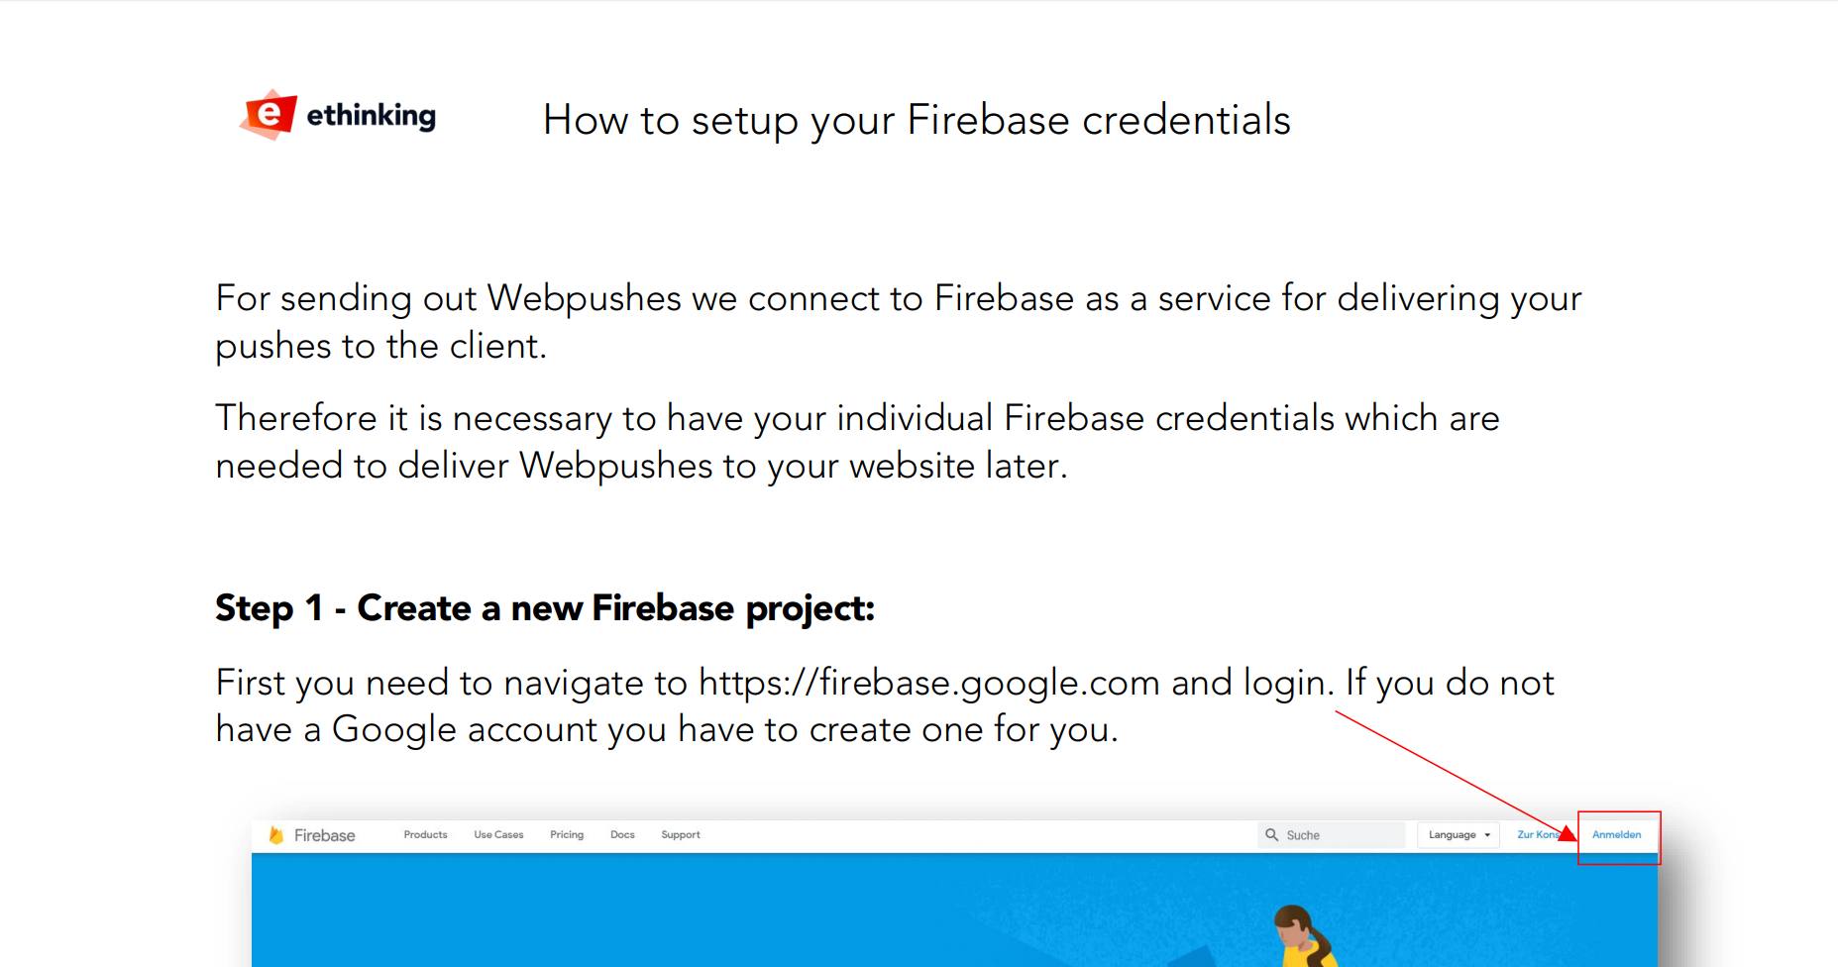Click the Anmelden sign-in link
Viewport: 1838px width, 967px height.
click(x=1616, y=835)
